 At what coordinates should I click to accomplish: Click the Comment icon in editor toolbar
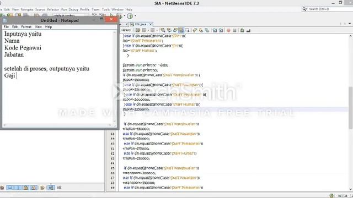pos(242,30)
